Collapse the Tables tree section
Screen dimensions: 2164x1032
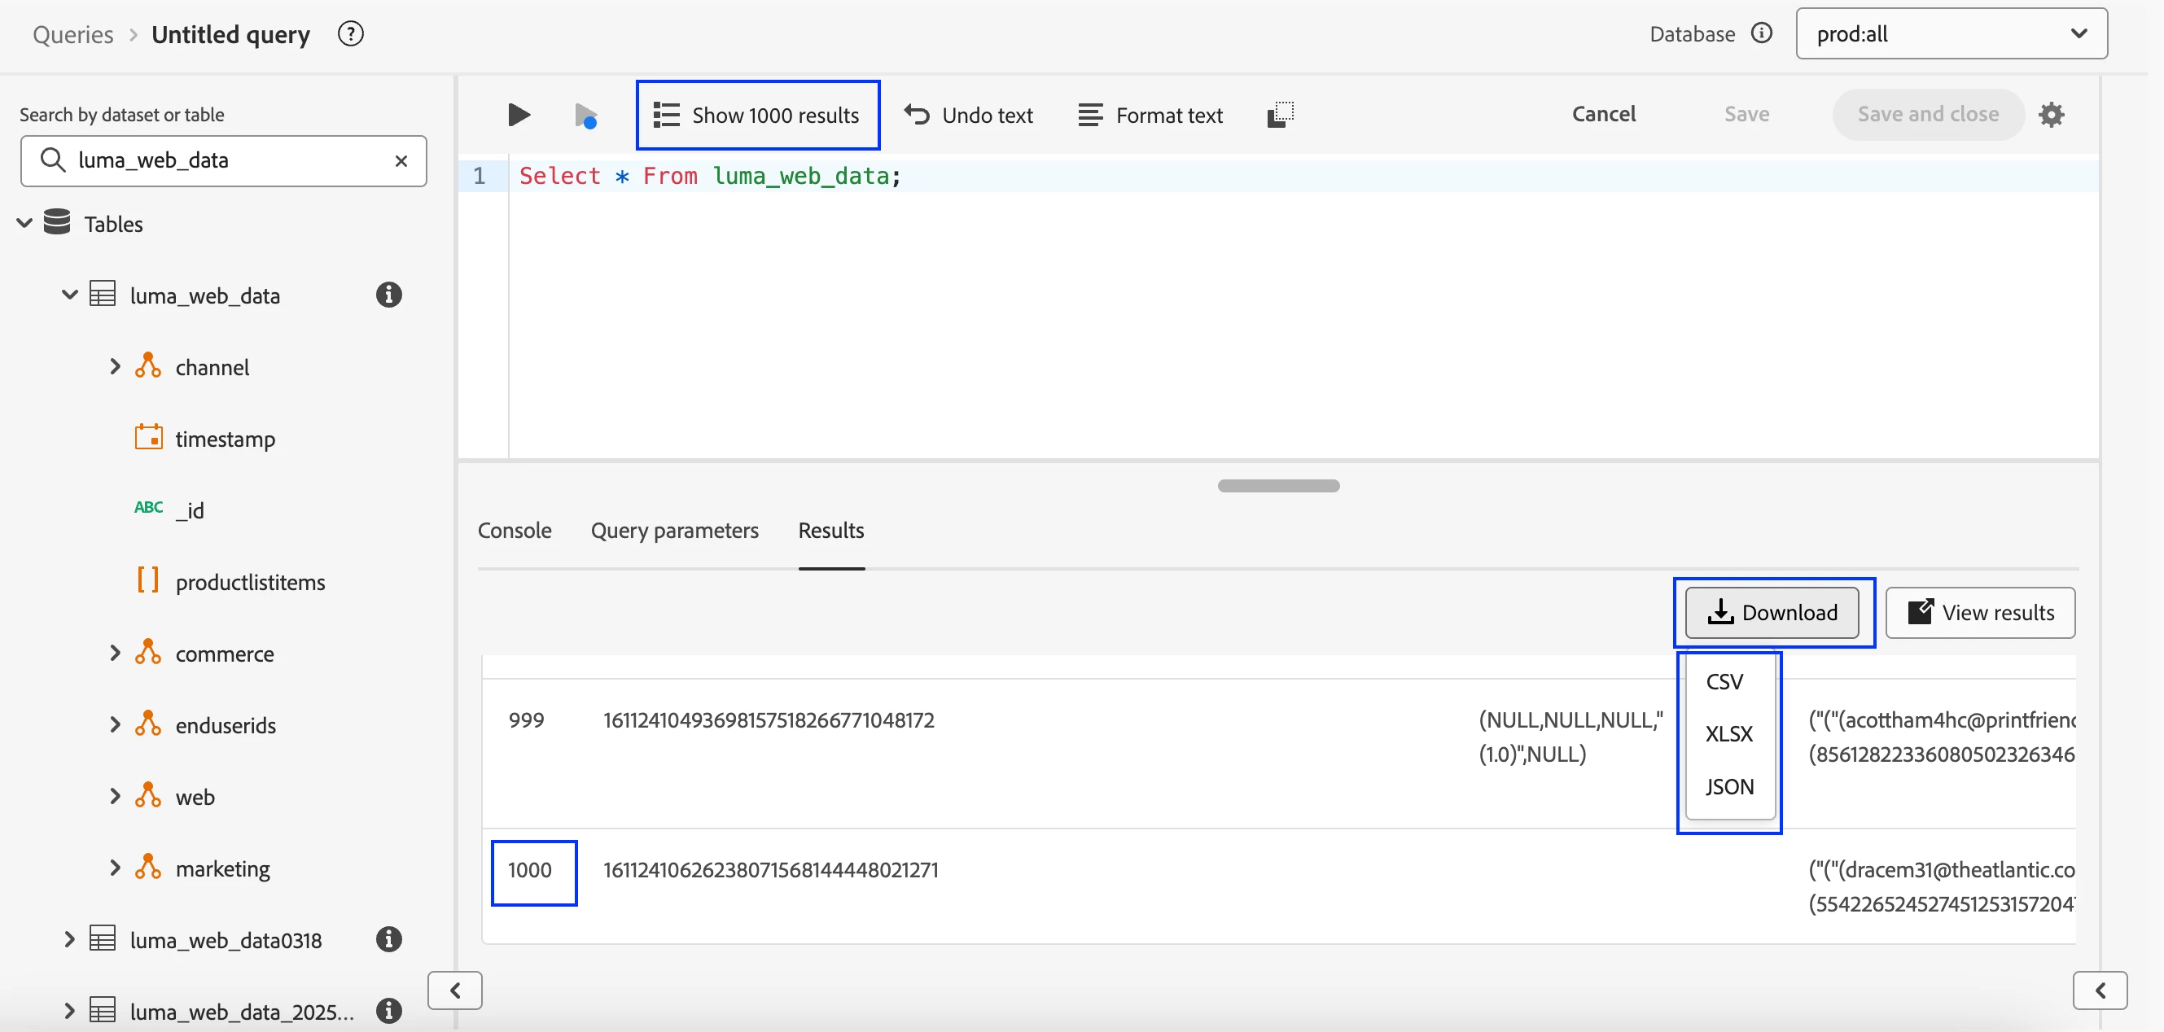(x=24, y=223)
